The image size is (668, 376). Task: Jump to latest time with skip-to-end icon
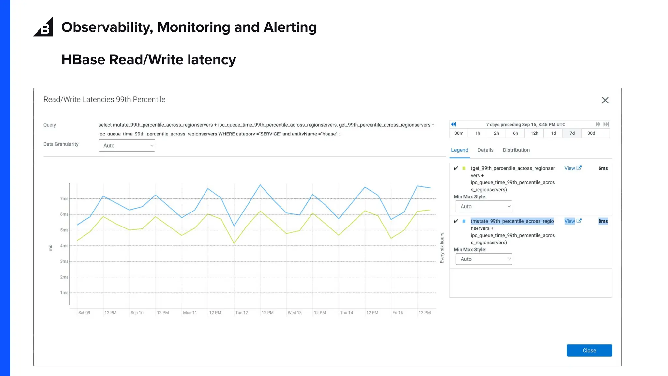(606, 124)
